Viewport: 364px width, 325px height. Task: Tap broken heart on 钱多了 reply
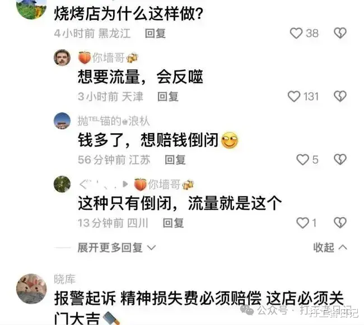coord(340,160)
